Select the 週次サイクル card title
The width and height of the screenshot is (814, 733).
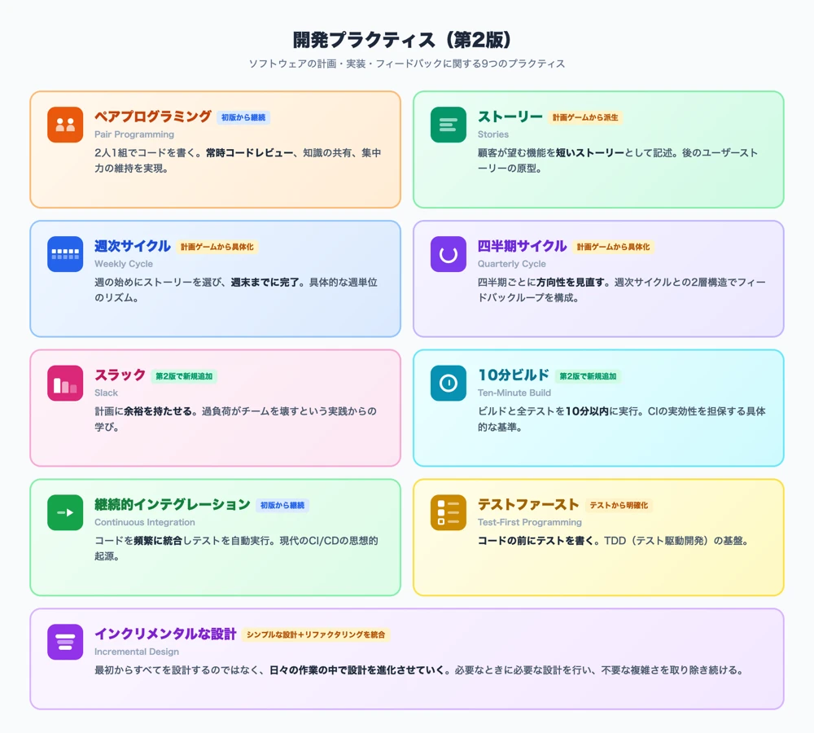tap(133, 246)
